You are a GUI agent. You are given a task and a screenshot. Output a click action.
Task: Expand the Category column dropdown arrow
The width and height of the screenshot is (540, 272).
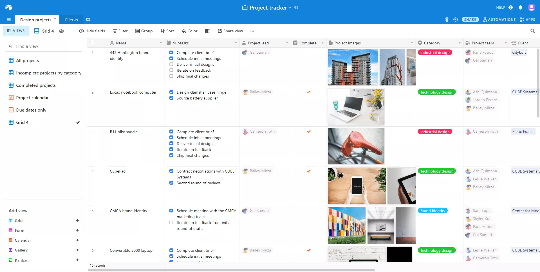tap(460, 43)
